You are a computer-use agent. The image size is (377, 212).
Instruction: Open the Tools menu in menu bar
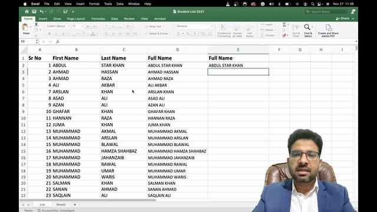click(x=108, y=4)
